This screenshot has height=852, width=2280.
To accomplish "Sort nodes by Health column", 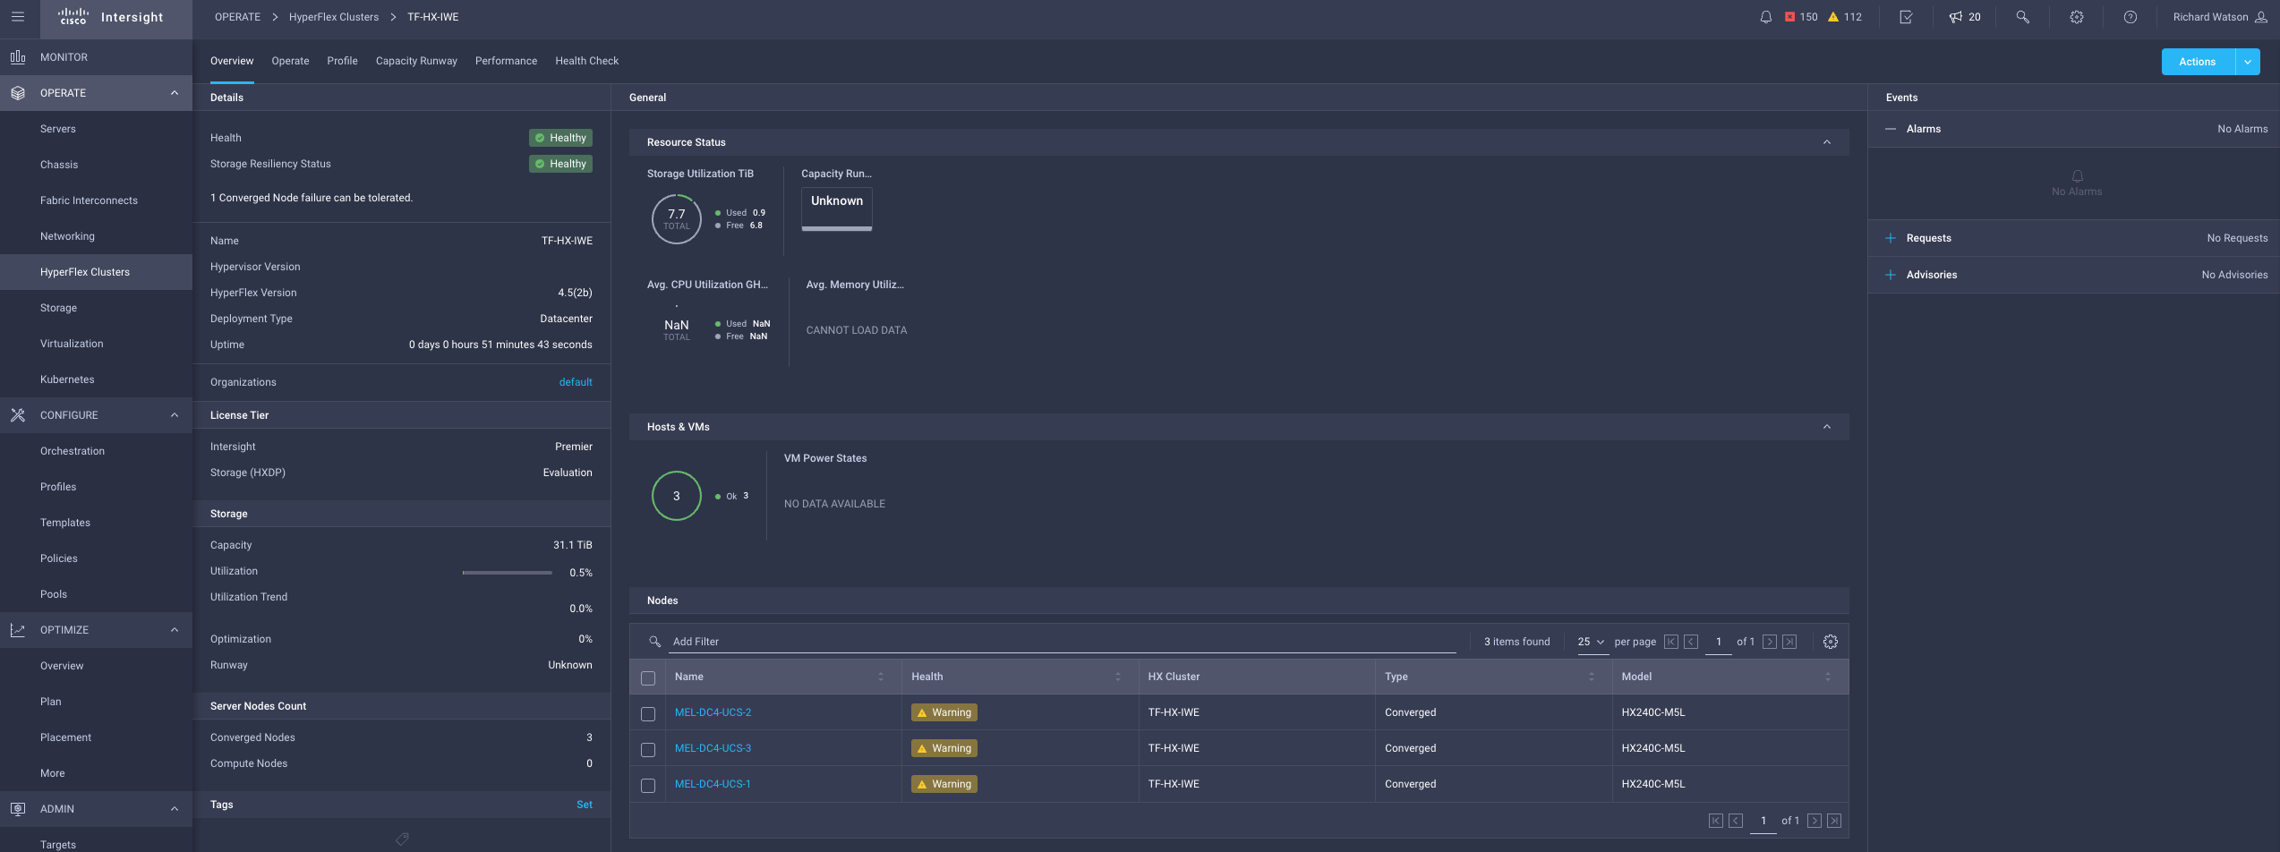I will pos(1118,677).
